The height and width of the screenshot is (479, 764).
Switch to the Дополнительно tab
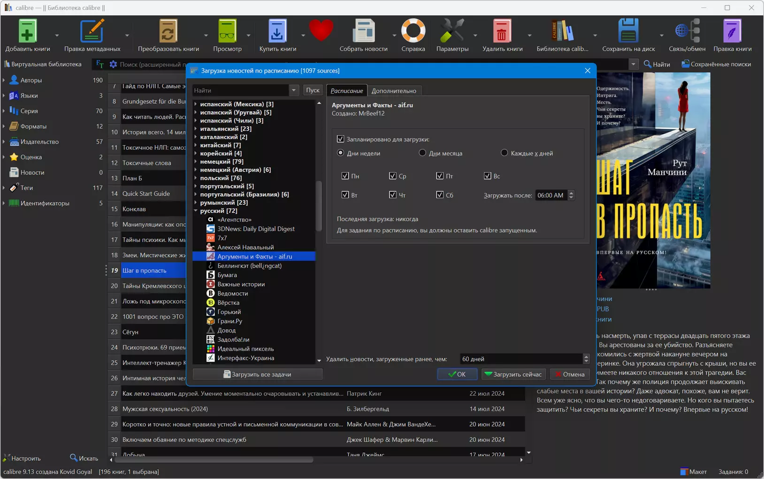pos(394,91)
